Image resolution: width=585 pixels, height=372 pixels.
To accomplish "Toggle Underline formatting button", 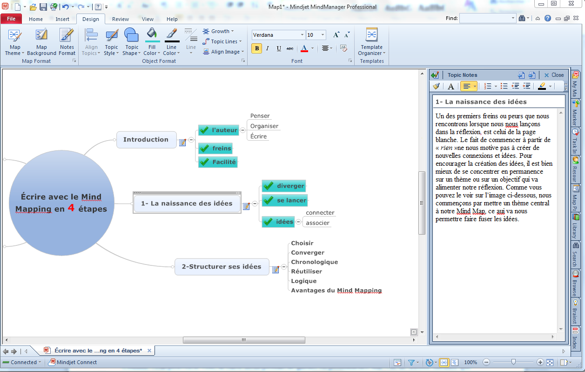I will 279,48.
